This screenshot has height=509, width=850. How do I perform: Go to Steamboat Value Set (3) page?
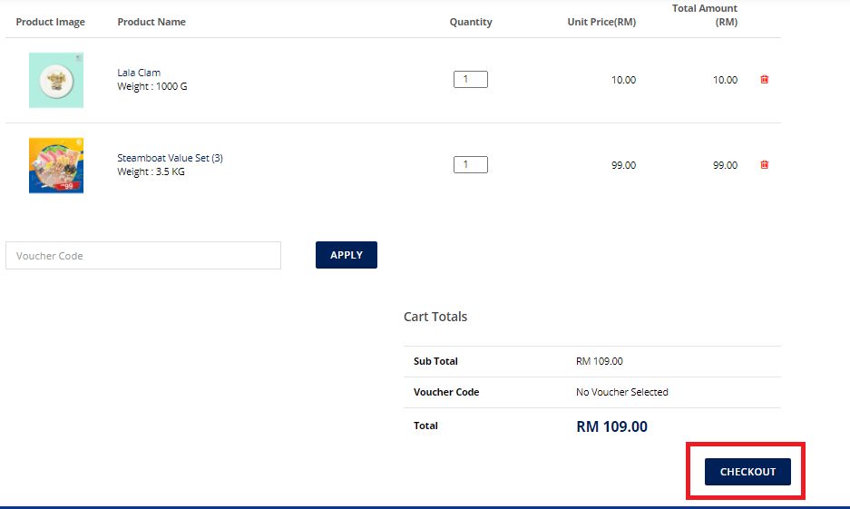(170, 158)
